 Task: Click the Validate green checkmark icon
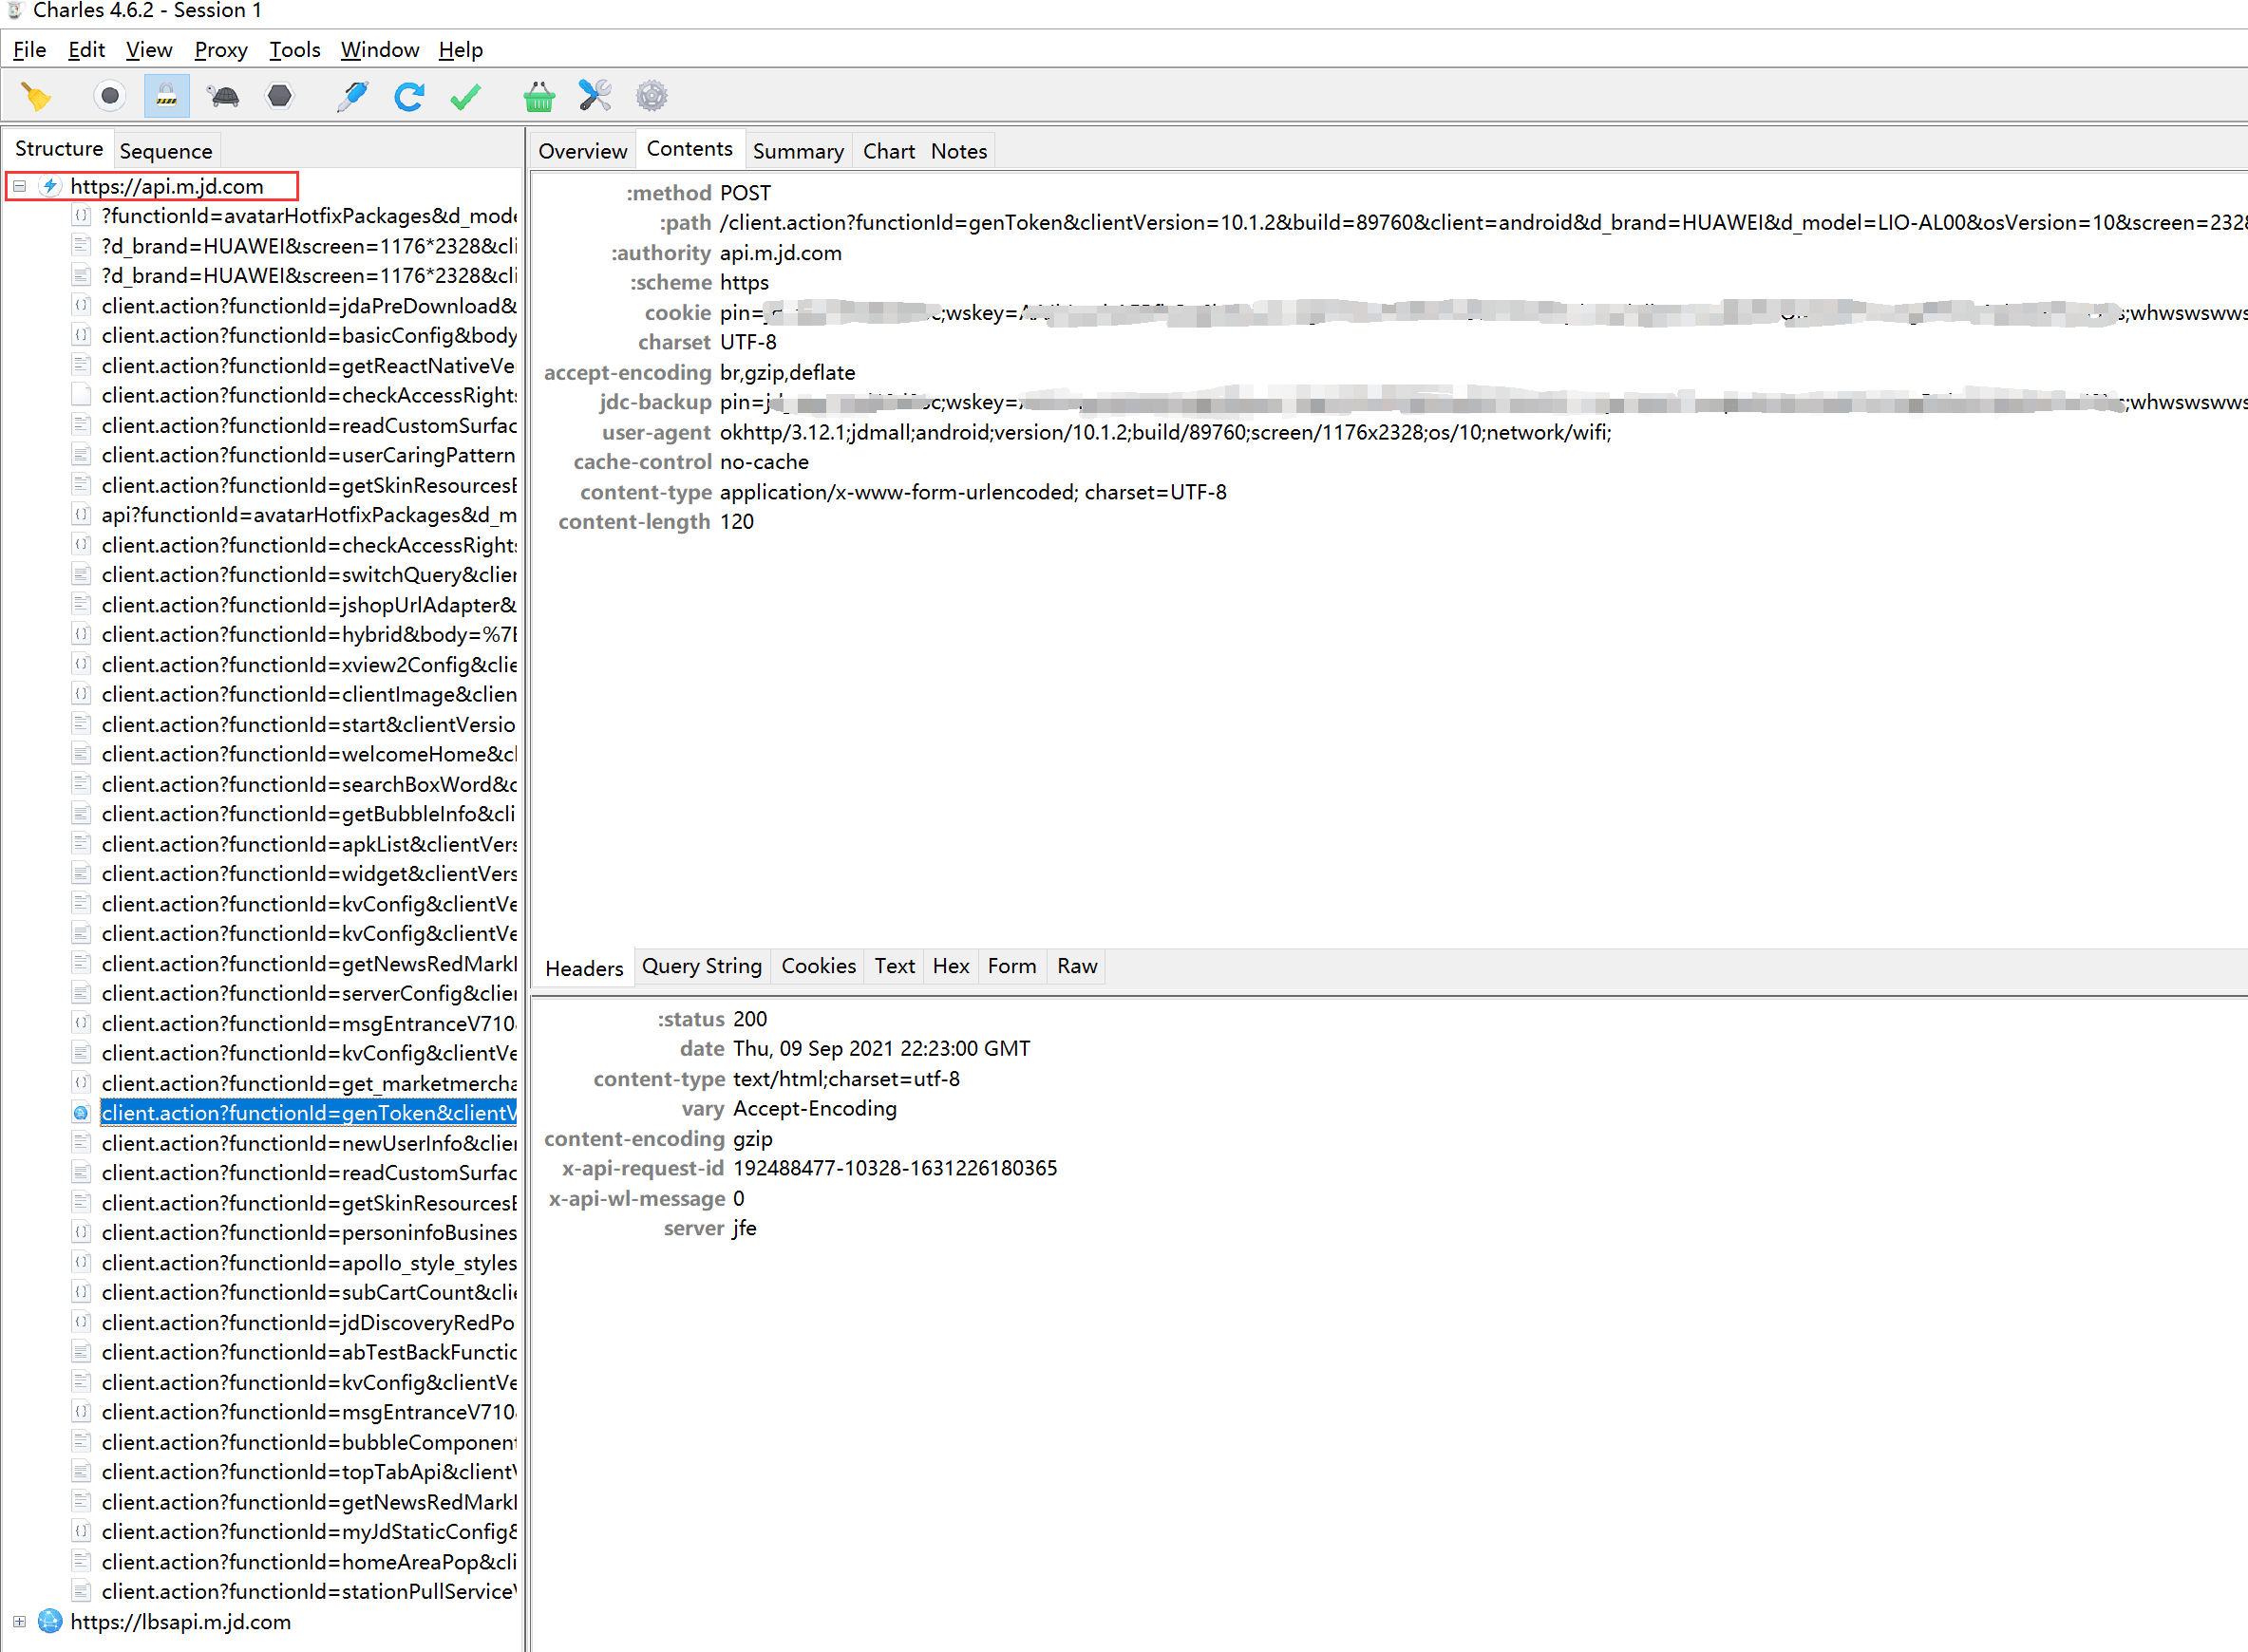click(465, 96)
